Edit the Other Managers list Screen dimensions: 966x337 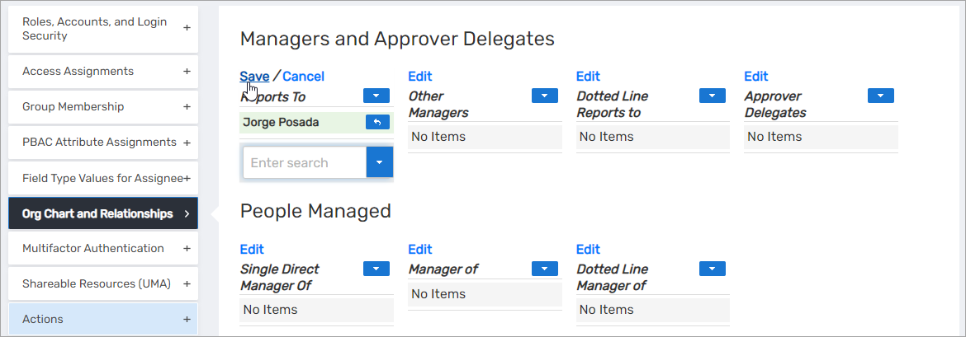click(x=420, y=77)
